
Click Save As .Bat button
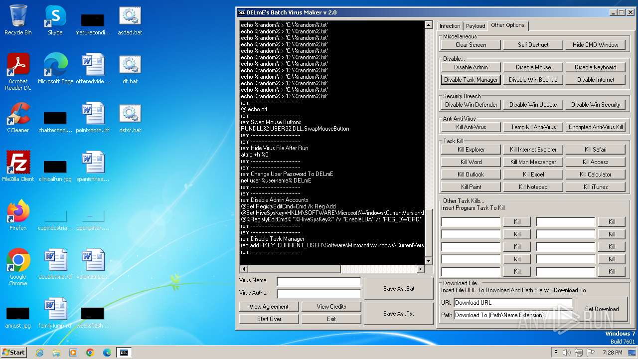click(x=398, y=289)
